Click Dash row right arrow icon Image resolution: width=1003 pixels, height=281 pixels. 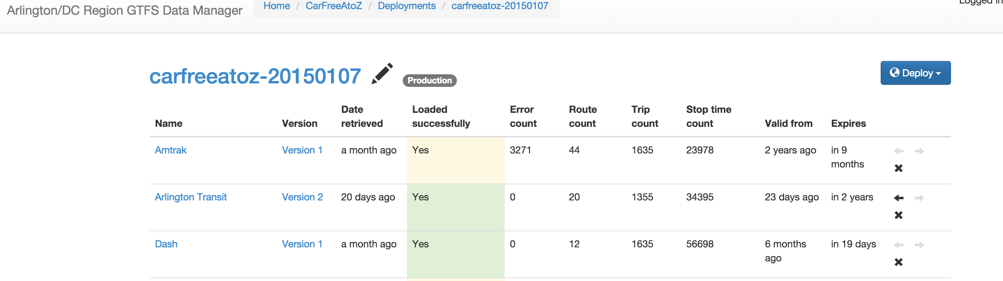click(919, 245)
